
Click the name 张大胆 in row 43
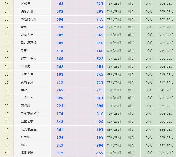25,137
